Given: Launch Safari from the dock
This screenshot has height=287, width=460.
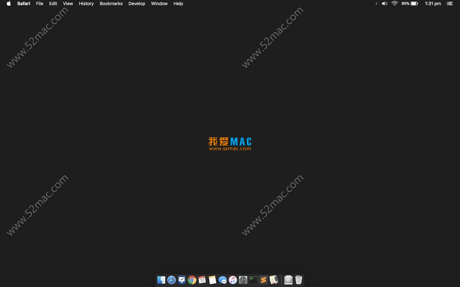Looking at the screenshot, I should coord(172,280).
